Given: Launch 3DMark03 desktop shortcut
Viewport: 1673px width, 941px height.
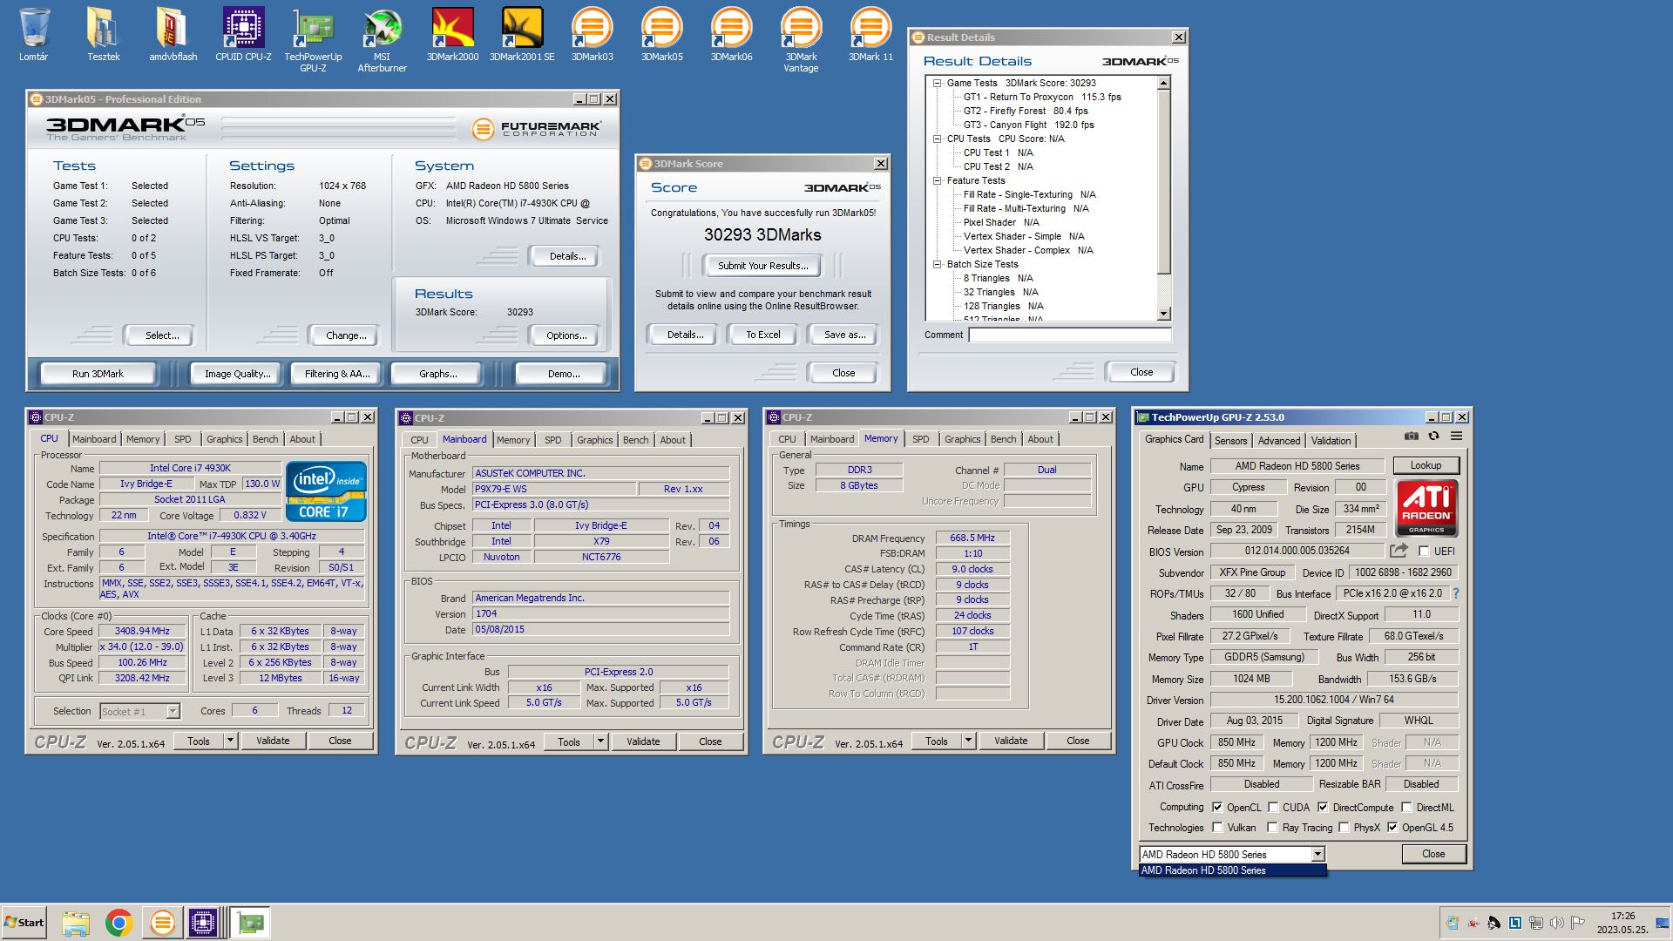Looking at the screenshot, I should pos(592,35).
